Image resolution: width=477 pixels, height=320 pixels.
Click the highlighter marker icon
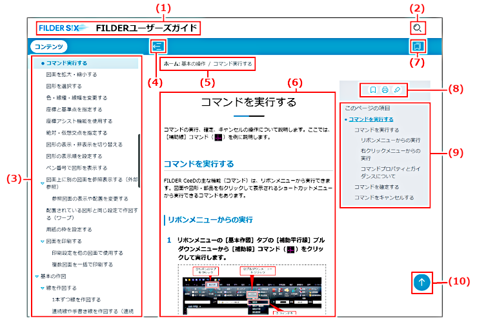click(x=397, y=90)
